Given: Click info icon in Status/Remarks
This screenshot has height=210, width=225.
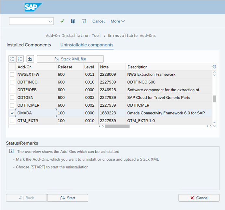Looking at the screenshot, I should 11,151.
